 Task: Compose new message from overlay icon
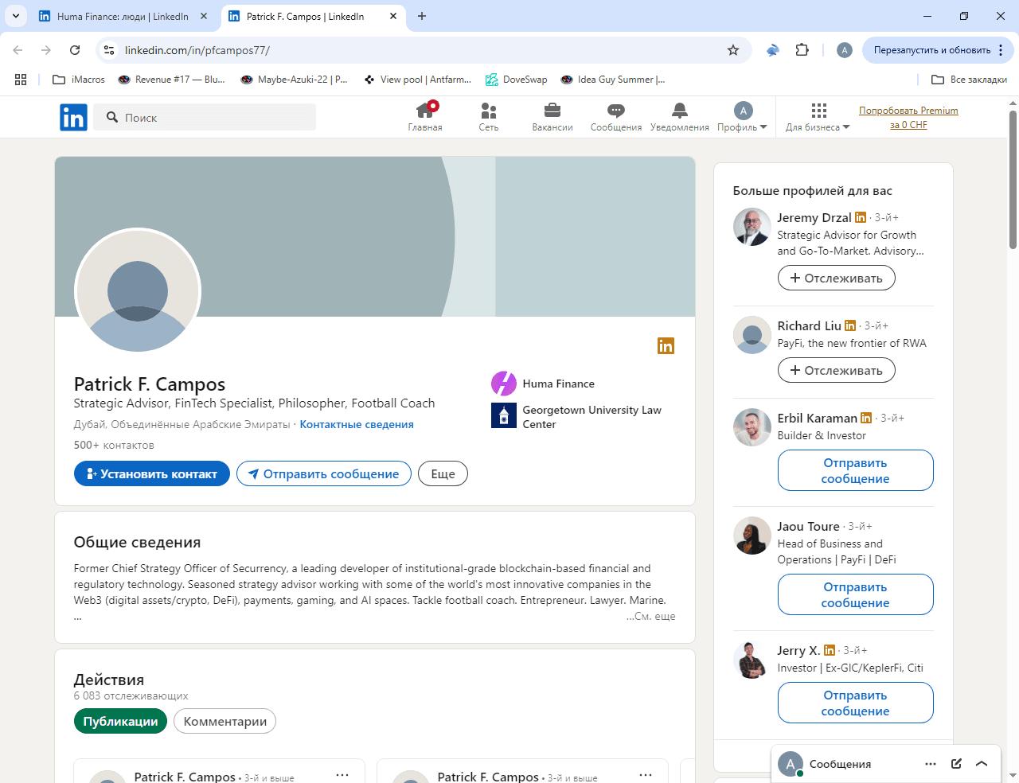[956, 764]
